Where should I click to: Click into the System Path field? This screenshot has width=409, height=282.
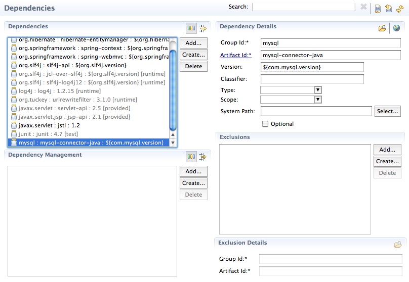click(x=316, y=111)
